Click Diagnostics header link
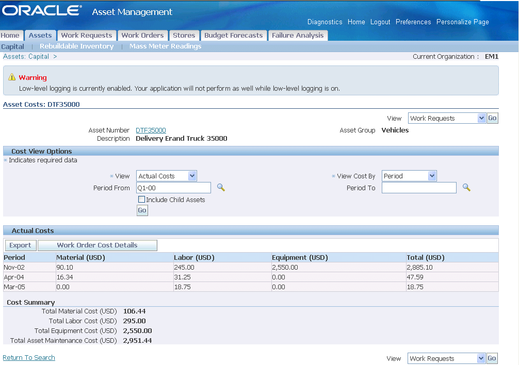The image size is (519, 365). 325,22
